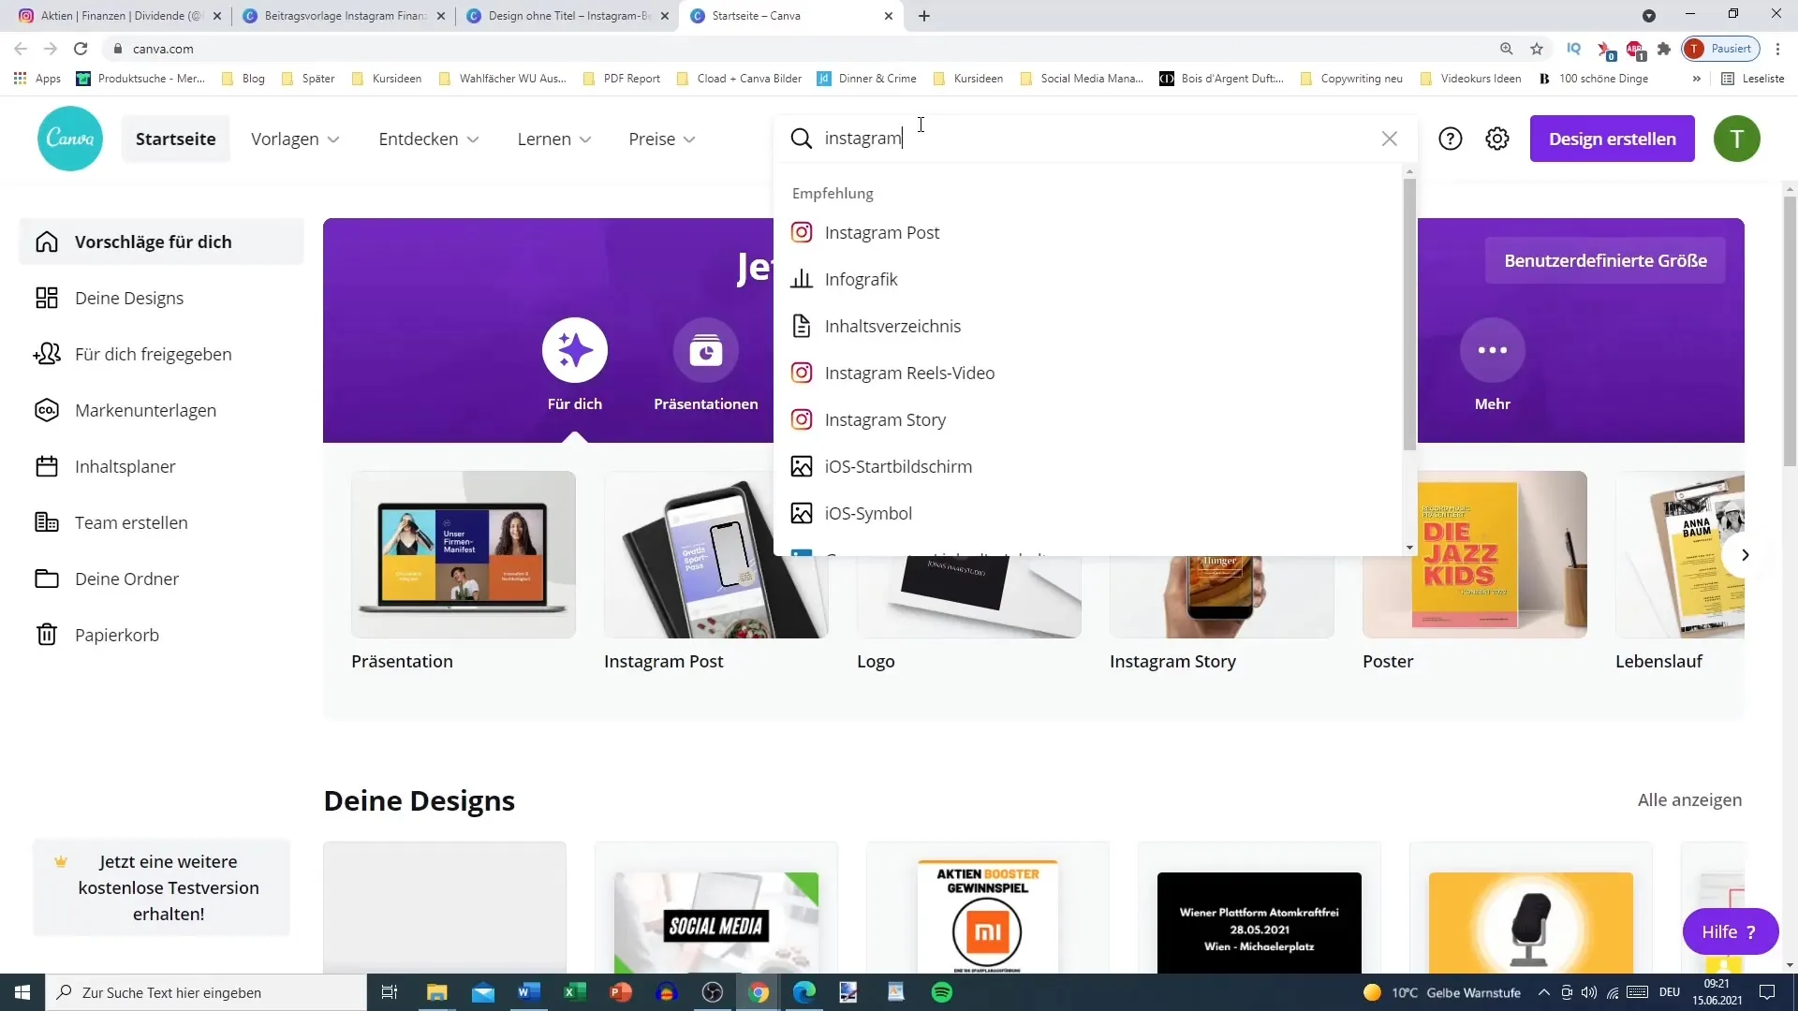
Task: Open Inhaltsplaner in sidebar
Action: point(161,466)
